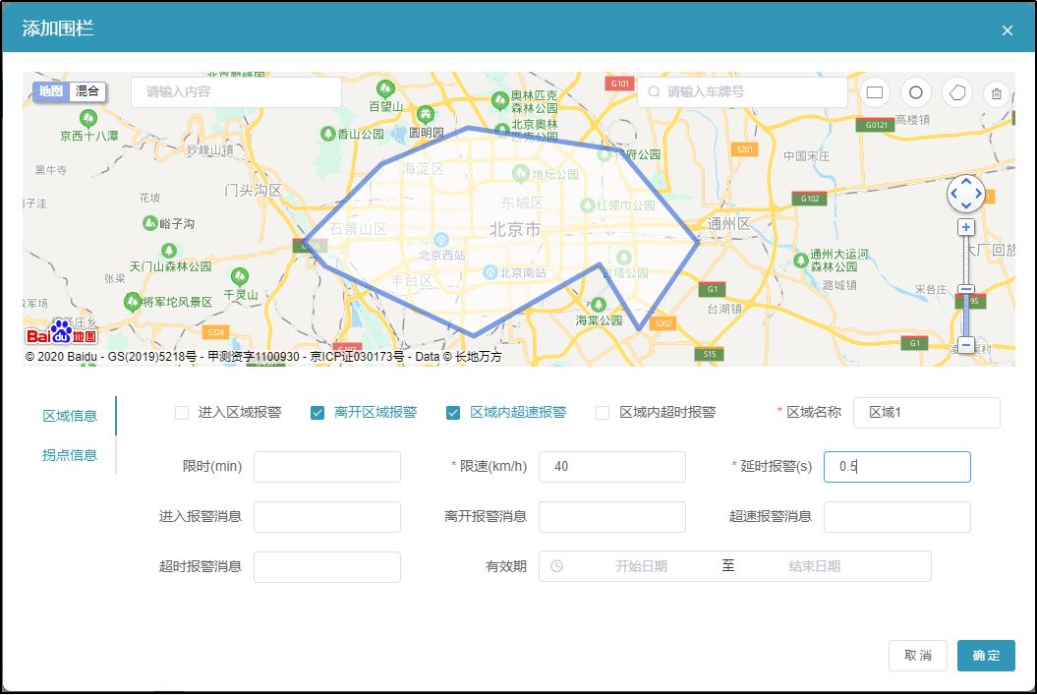Image resolution: width=1037 pixels, height=695 pixels.
Task: Click the 峪子沟 scenic marker
Action: click(x=150, y=223)
